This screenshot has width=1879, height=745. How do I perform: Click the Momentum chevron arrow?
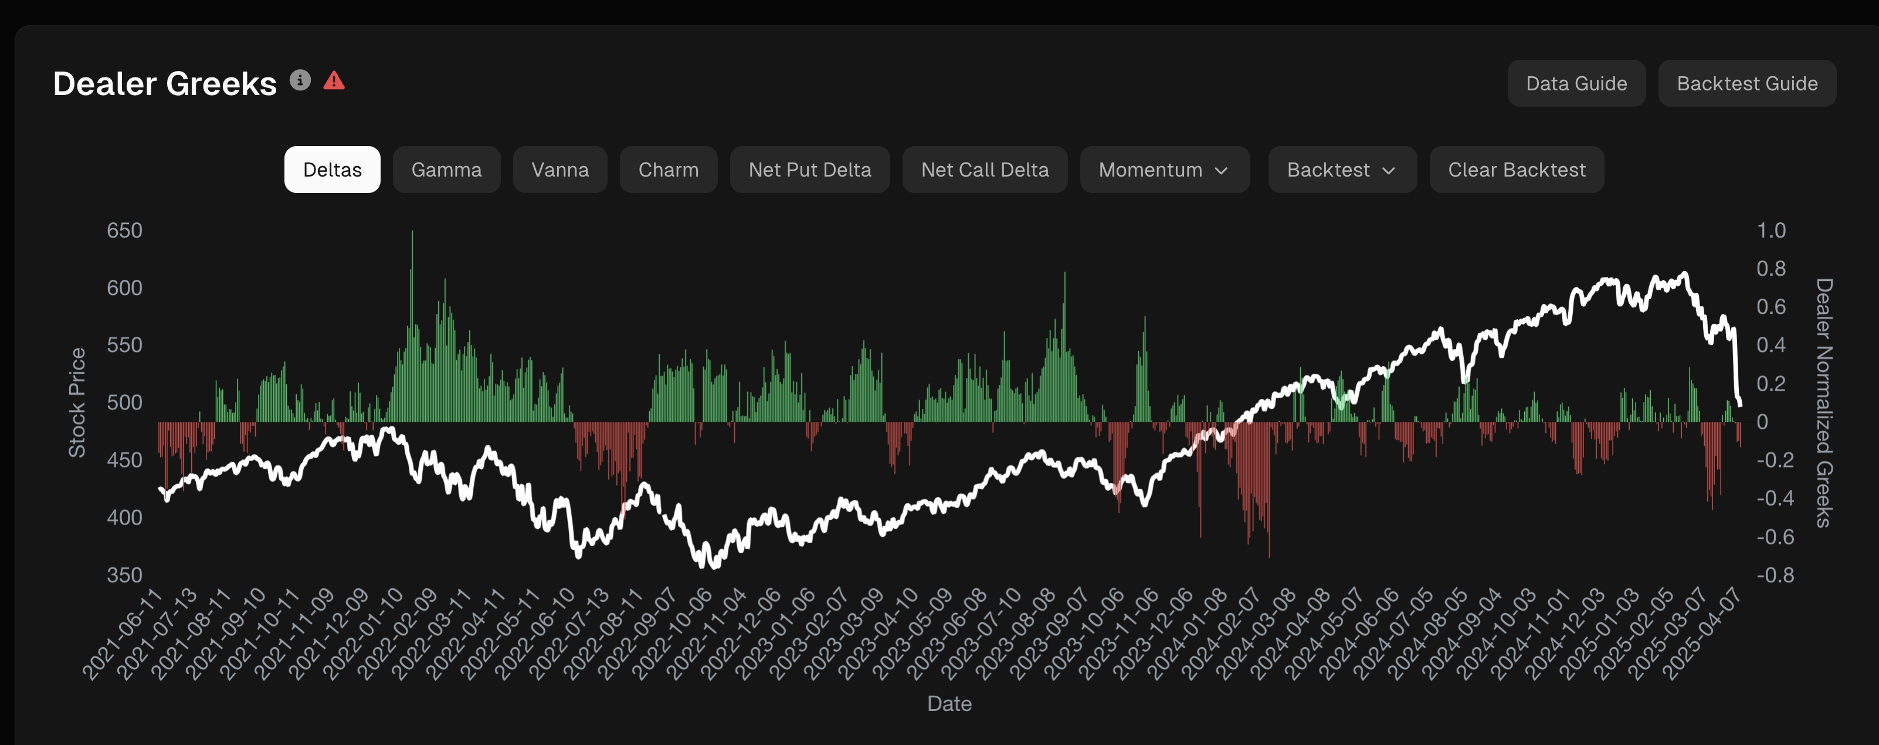coord(1222,171)
